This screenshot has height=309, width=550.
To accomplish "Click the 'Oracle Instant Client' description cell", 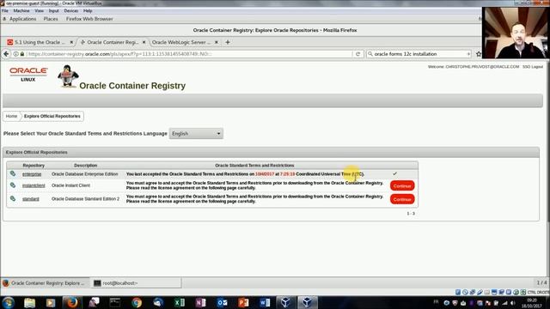I will click(x=70, y=185).
